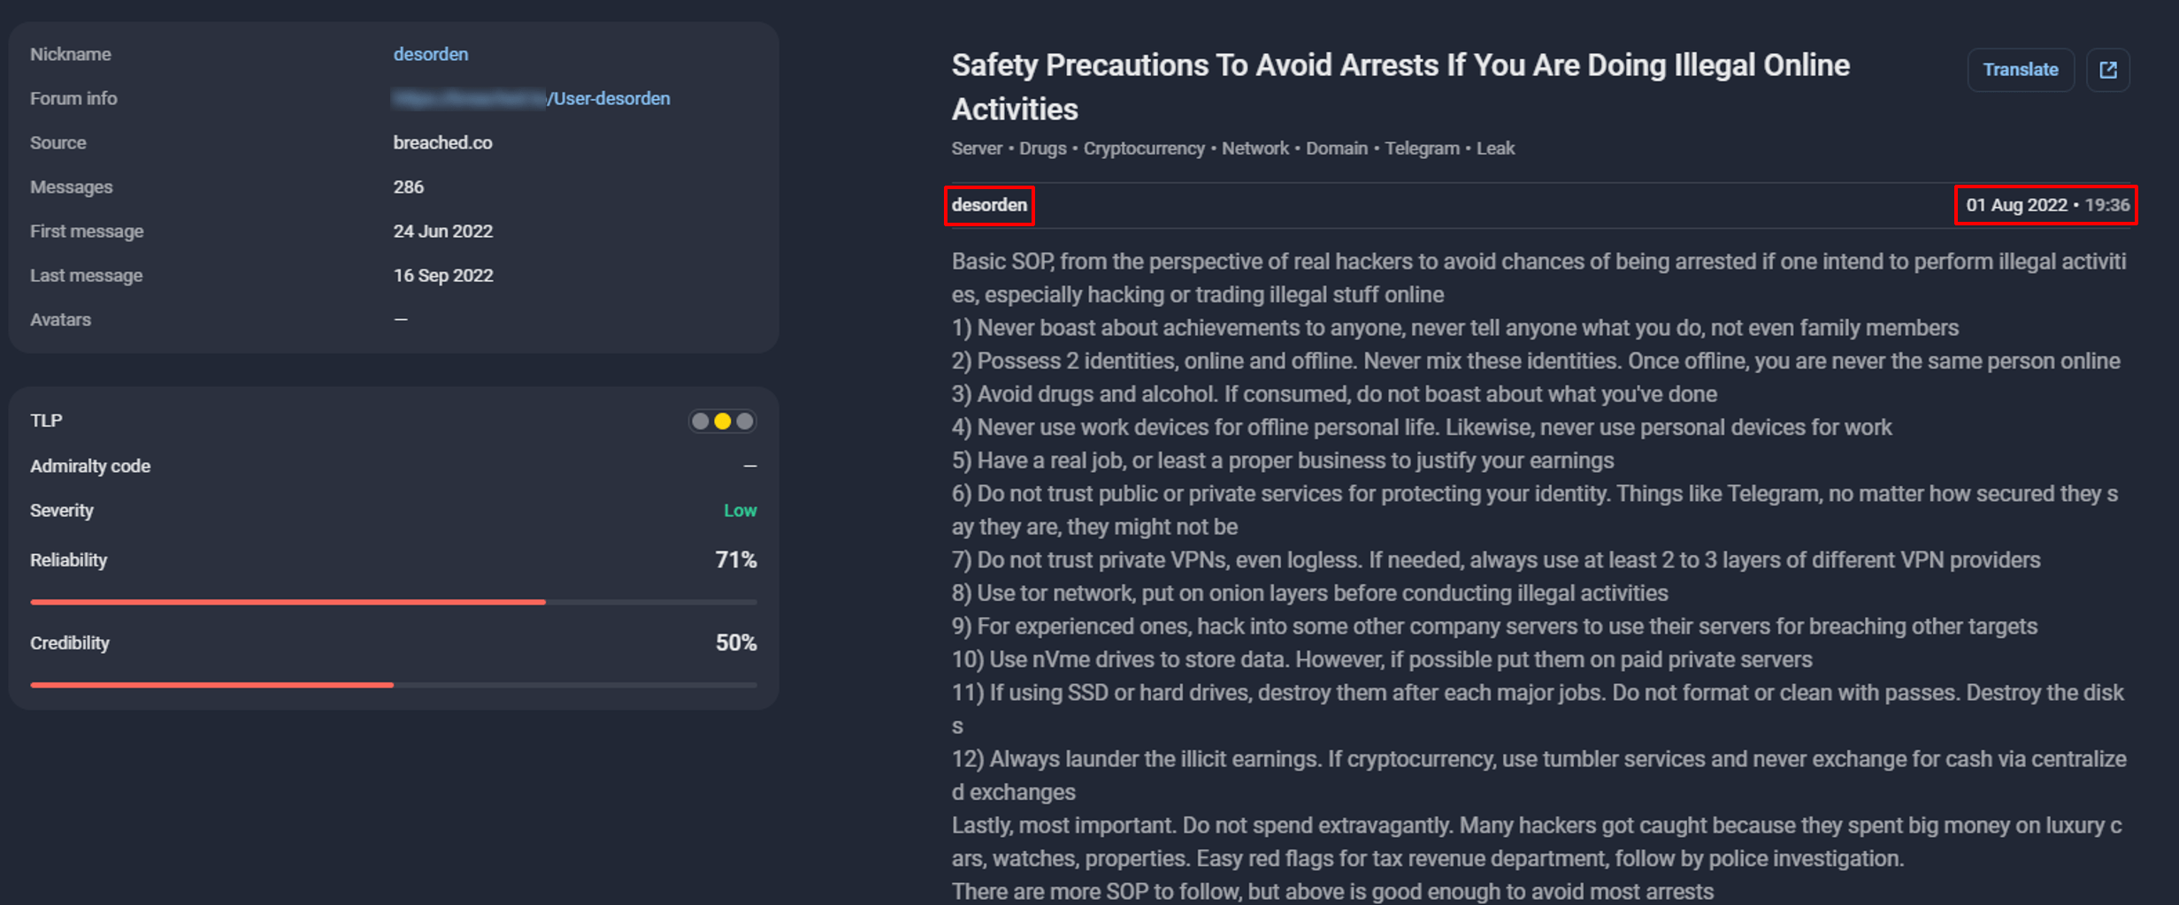Click the Network tag
Viewport: 2179px width, 905px height.
[1254, 148]
